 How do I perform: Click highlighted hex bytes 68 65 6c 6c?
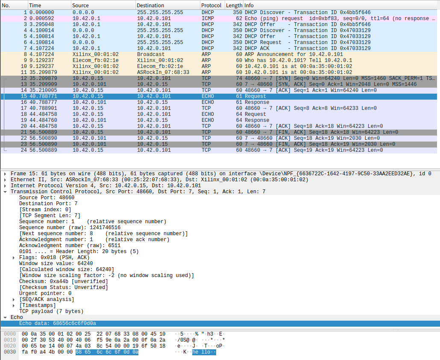point(93,352)
